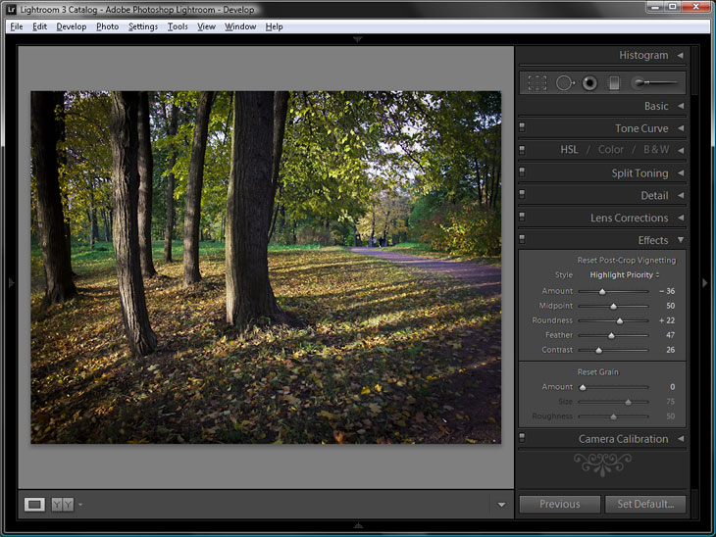Viewport: 716px width, 537px height.
Task: Open the toolbar options dropdown arrow
Action: pos(501,505)
